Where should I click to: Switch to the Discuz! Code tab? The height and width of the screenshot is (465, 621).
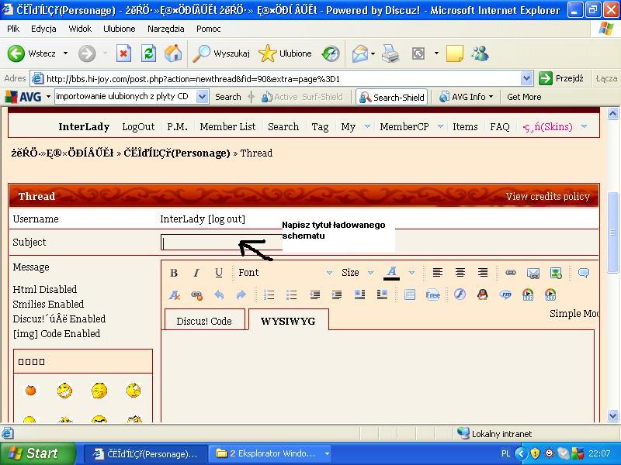(204, 321)
